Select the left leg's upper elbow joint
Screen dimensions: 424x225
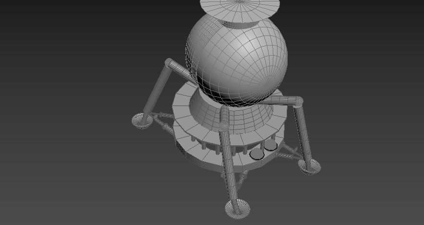(x=169, y=63)
